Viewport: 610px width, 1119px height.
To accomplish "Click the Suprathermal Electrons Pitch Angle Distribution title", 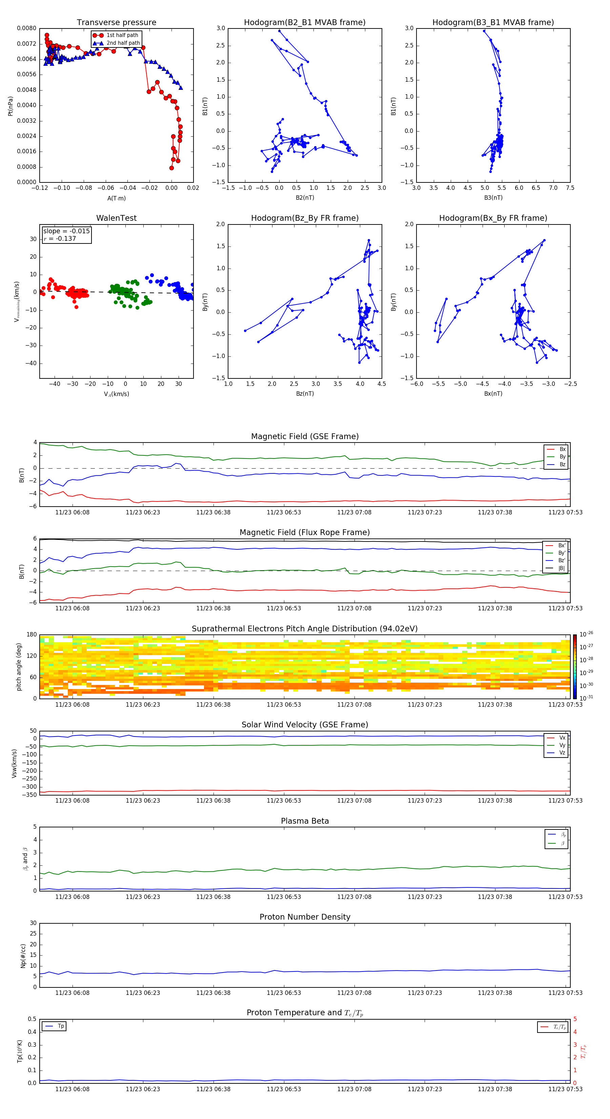I will pos(305,629).
